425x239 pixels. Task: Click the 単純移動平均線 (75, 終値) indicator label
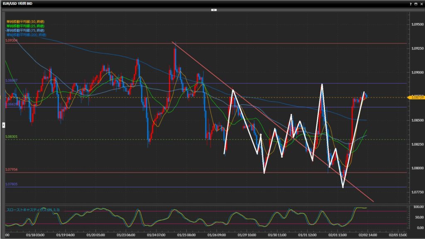click(25, 30)
